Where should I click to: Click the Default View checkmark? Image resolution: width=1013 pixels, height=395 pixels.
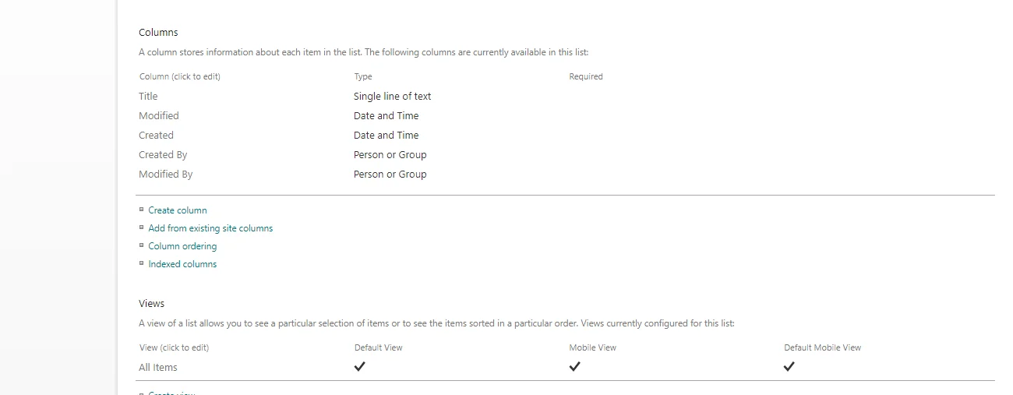[x=359, y=367]
